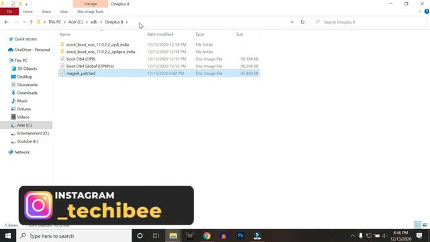Open Youtube (E:) drive in sidebar
Screen dimensions: 430x242
(x=28, y=141)
